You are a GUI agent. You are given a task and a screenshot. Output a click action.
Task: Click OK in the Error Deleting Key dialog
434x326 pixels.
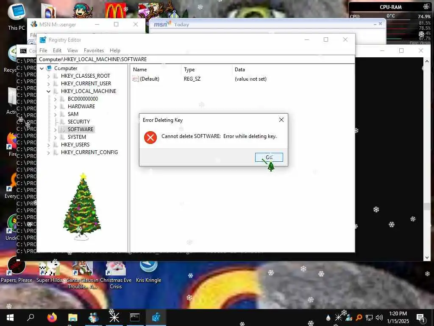(269, 157)
